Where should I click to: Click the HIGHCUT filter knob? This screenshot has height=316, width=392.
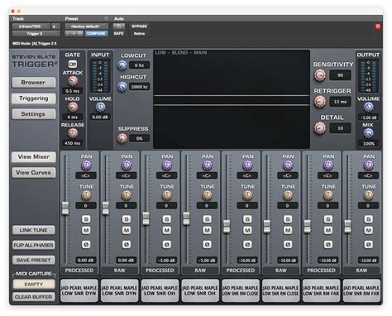click(122, 87)
